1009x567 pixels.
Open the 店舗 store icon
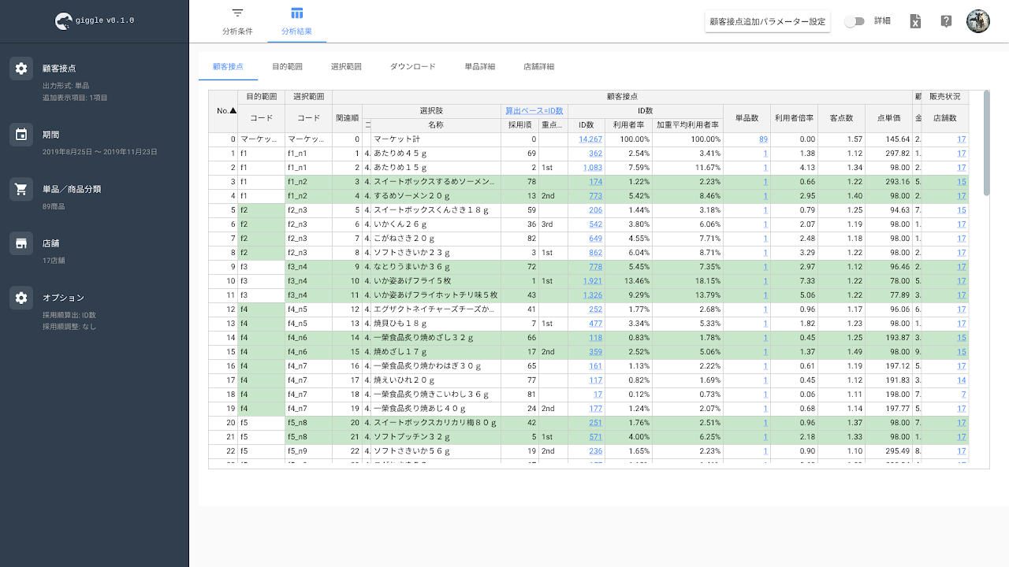point(21,243)
